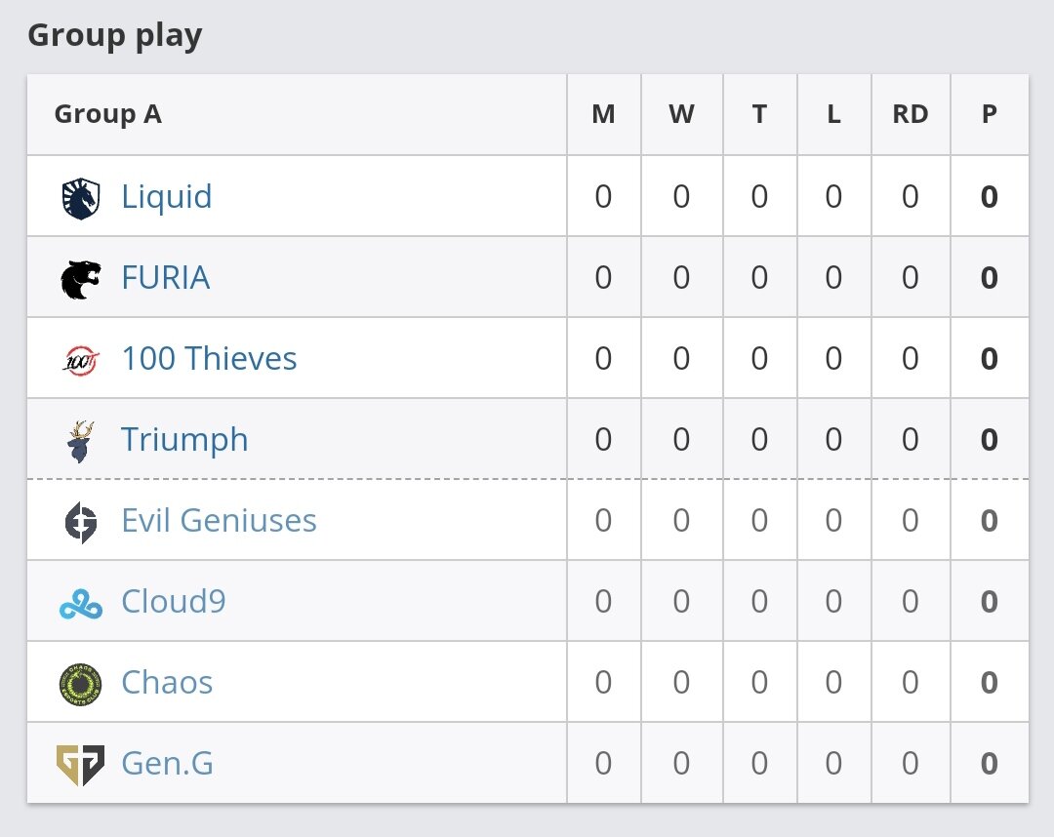Click the Cloud9 cloud logo

[80, 604]
